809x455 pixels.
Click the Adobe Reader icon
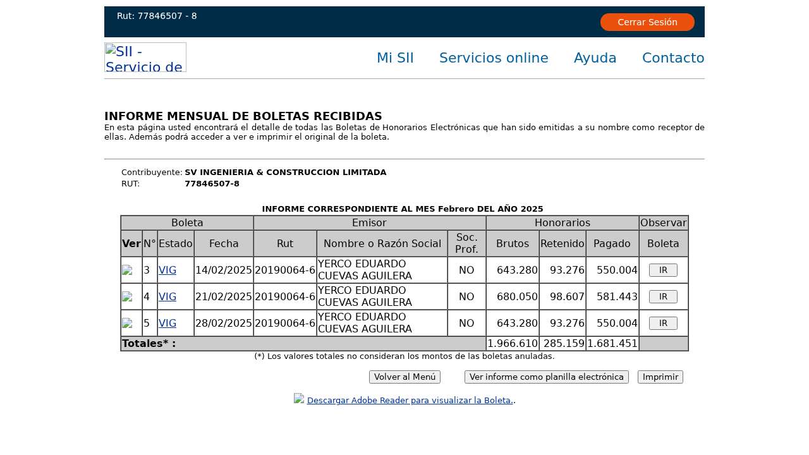pos(299,398)
